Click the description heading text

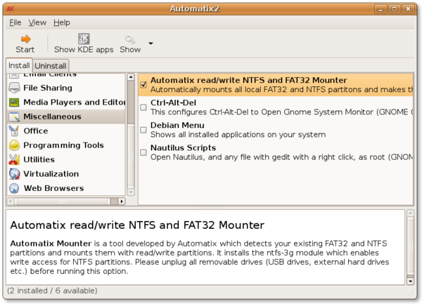click(137, 225)
